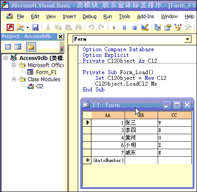Toggle Folders view in Project panel
The image size is (197, 192).
pyautogui.click(x=31, y=47)
